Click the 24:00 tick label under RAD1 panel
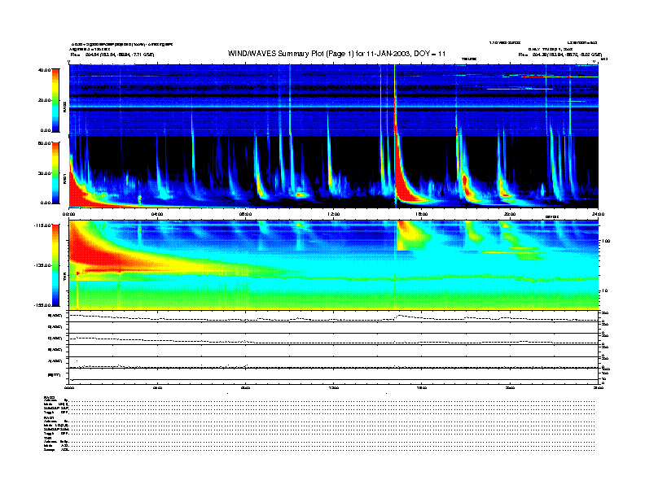The image size is (645, 498). pyautogui.click(x=598, y=214)
